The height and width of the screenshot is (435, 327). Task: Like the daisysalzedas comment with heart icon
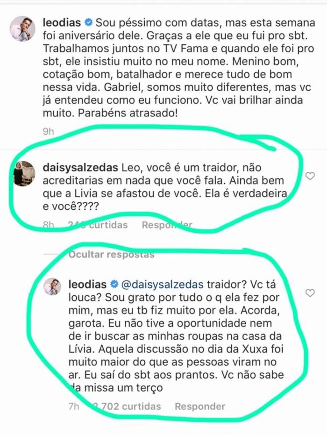(x=310, y=176)
